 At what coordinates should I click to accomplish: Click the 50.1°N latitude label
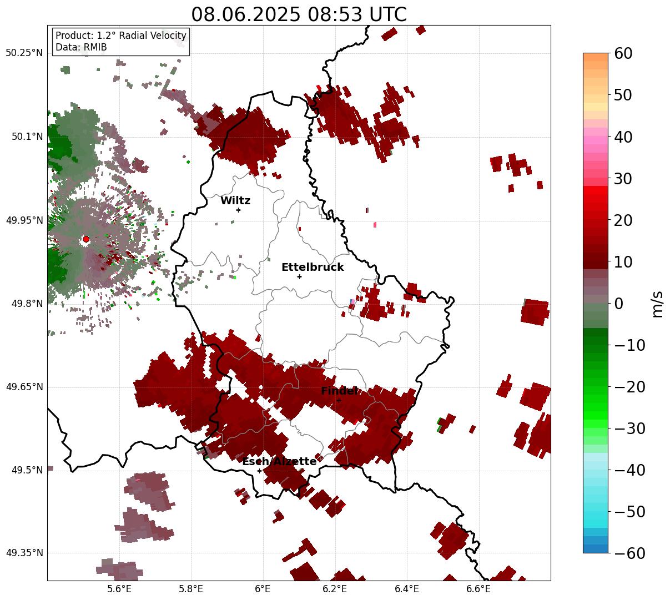tap(27, 137)
